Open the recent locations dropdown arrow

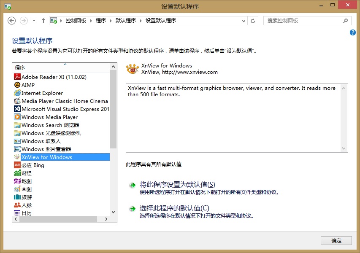click(34, 21)
